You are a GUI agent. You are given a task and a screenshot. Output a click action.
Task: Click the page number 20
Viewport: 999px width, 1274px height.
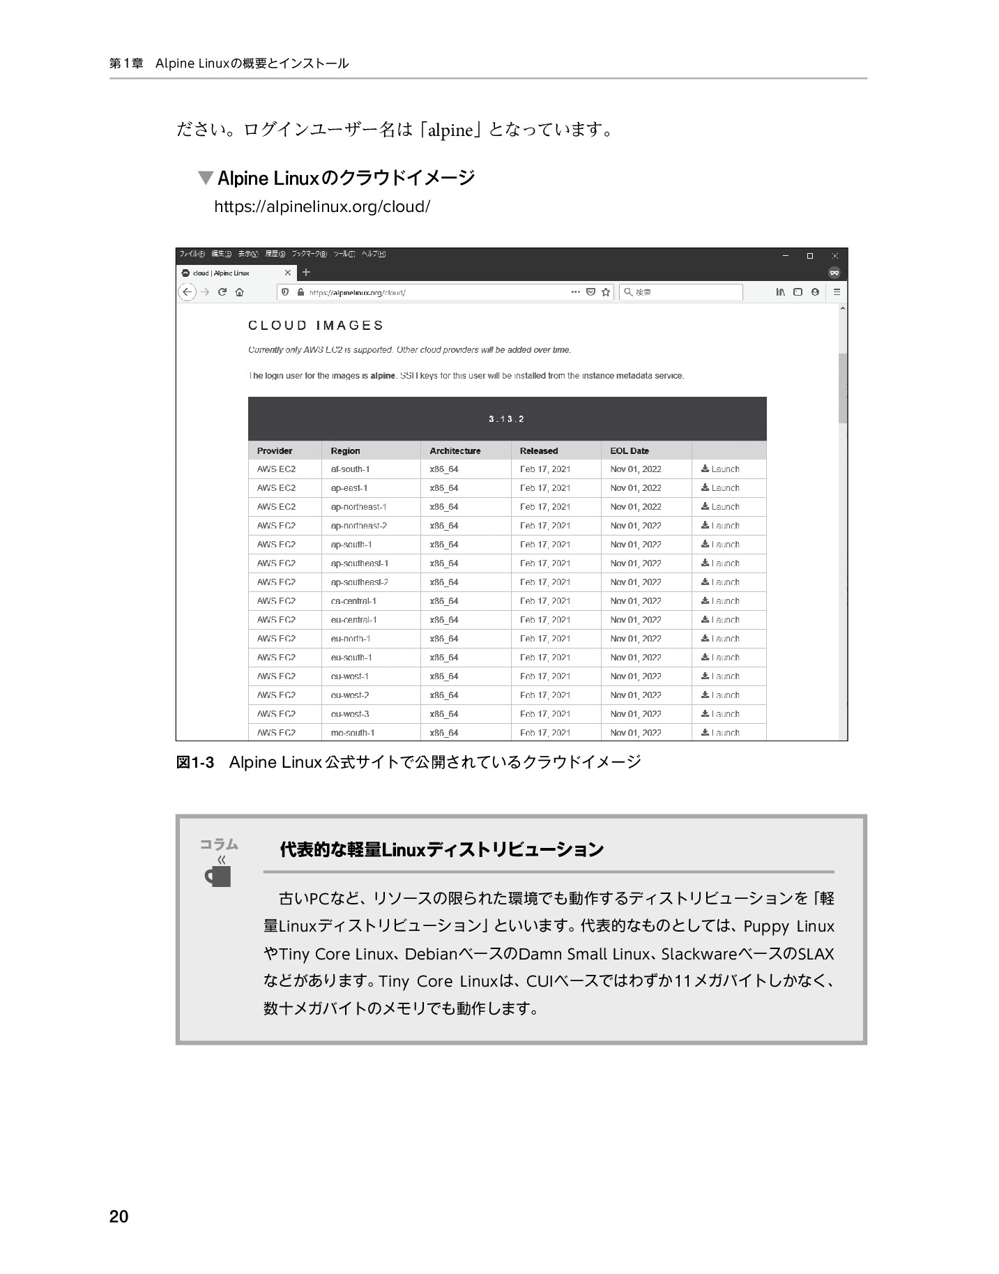coord(119,1217)
